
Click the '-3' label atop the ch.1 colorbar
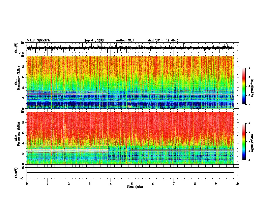[249, 68]
